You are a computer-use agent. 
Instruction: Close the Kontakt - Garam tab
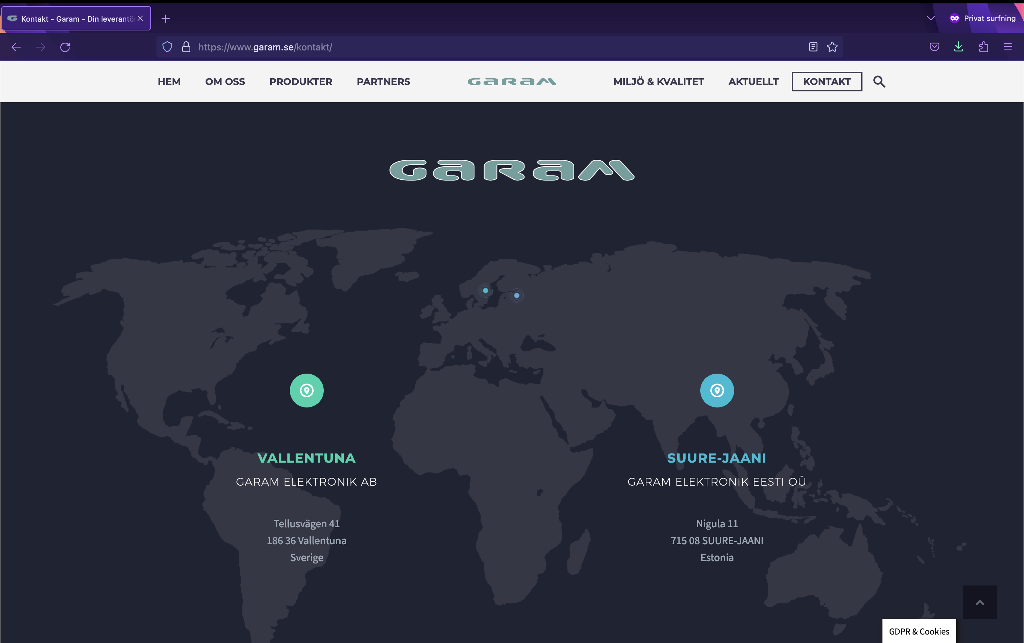[140, 18]
